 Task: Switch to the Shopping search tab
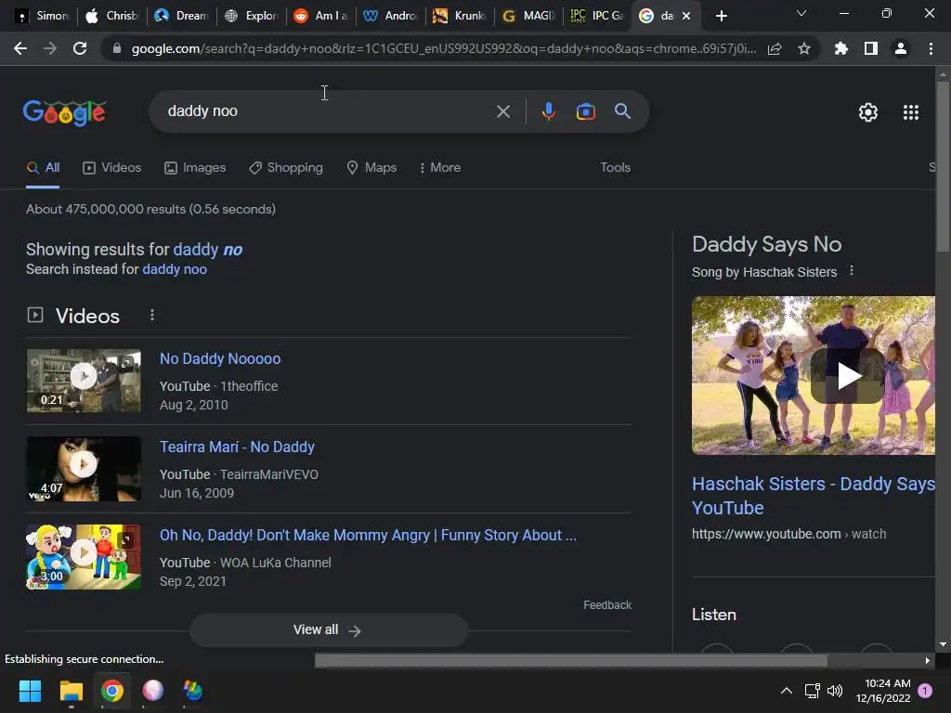pos(286,168)
